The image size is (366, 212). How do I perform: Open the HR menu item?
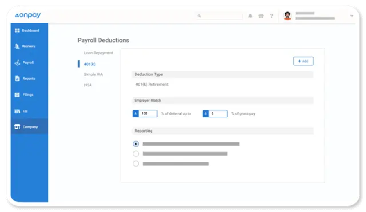point(29,111)
